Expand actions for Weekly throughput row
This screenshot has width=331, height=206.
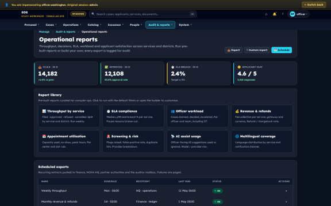(286, 191)
